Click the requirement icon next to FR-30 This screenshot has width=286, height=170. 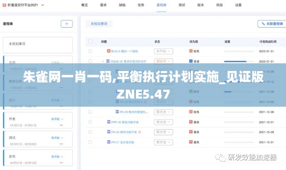(109, 132)
